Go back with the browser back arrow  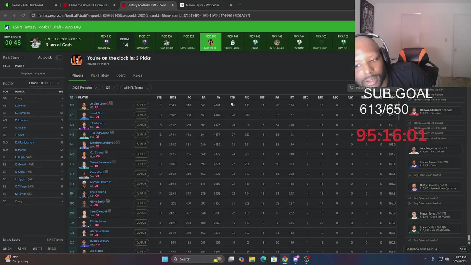click(x=5, y=15)
